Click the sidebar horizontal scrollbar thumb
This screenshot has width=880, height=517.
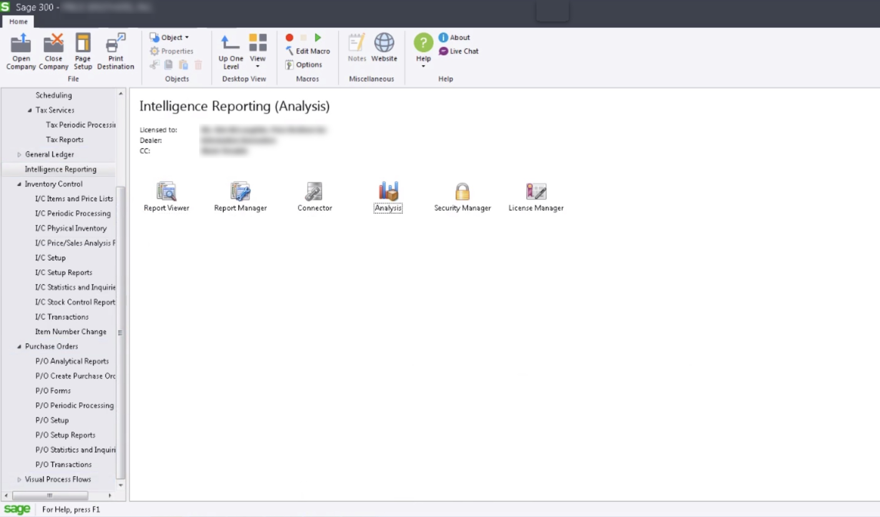pyautogui.click(x=50, y=495)
